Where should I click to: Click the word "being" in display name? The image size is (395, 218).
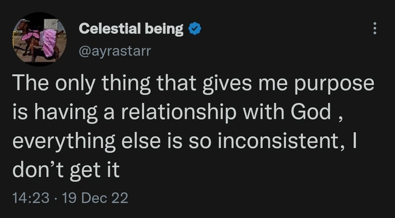tap(164, 29)
